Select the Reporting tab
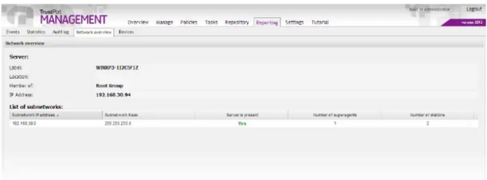The width and height of the screenshot is (487, 180). (x=267, y=23)
